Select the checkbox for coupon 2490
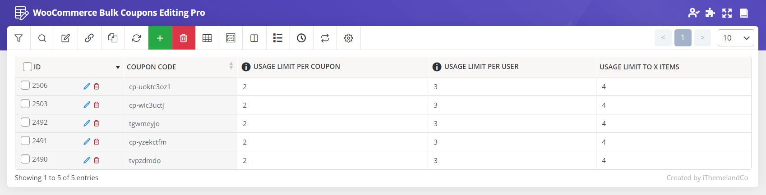 (x=25, y=159)
